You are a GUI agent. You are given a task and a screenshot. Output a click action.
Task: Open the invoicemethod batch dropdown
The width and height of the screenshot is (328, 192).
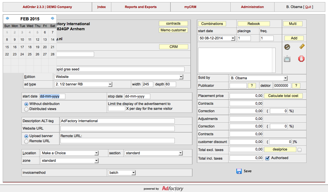[x=122, y=173]
